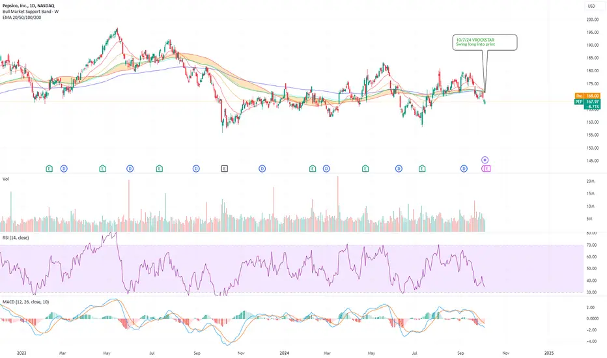607x358 pixels.
Task: Click the 10M volume axis label
Action: pos(590,206)
